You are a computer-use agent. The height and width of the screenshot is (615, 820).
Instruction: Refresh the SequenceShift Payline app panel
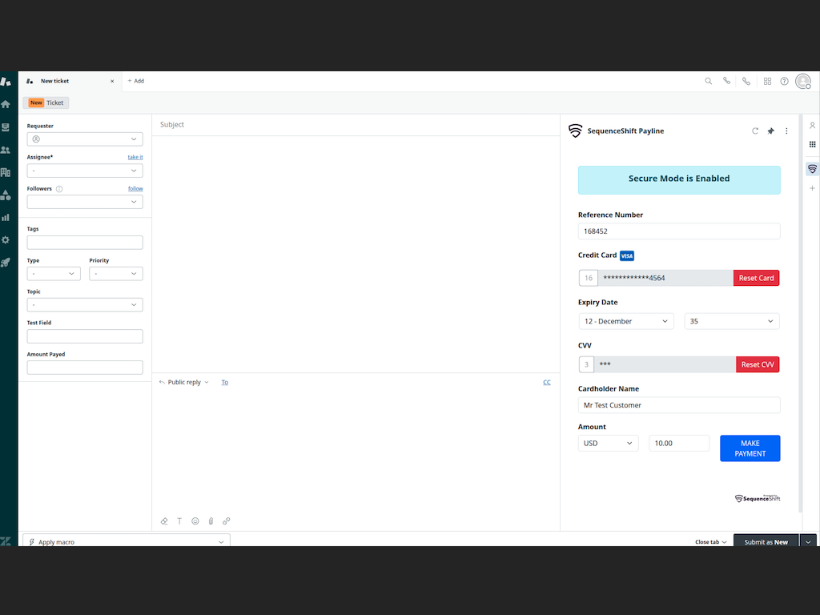pyautogui.click(x=754, y=131)
